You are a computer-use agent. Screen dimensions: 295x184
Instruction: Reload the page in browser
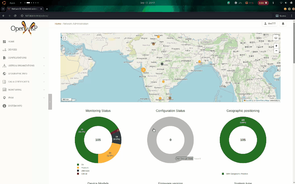click(x=15, y=16)
